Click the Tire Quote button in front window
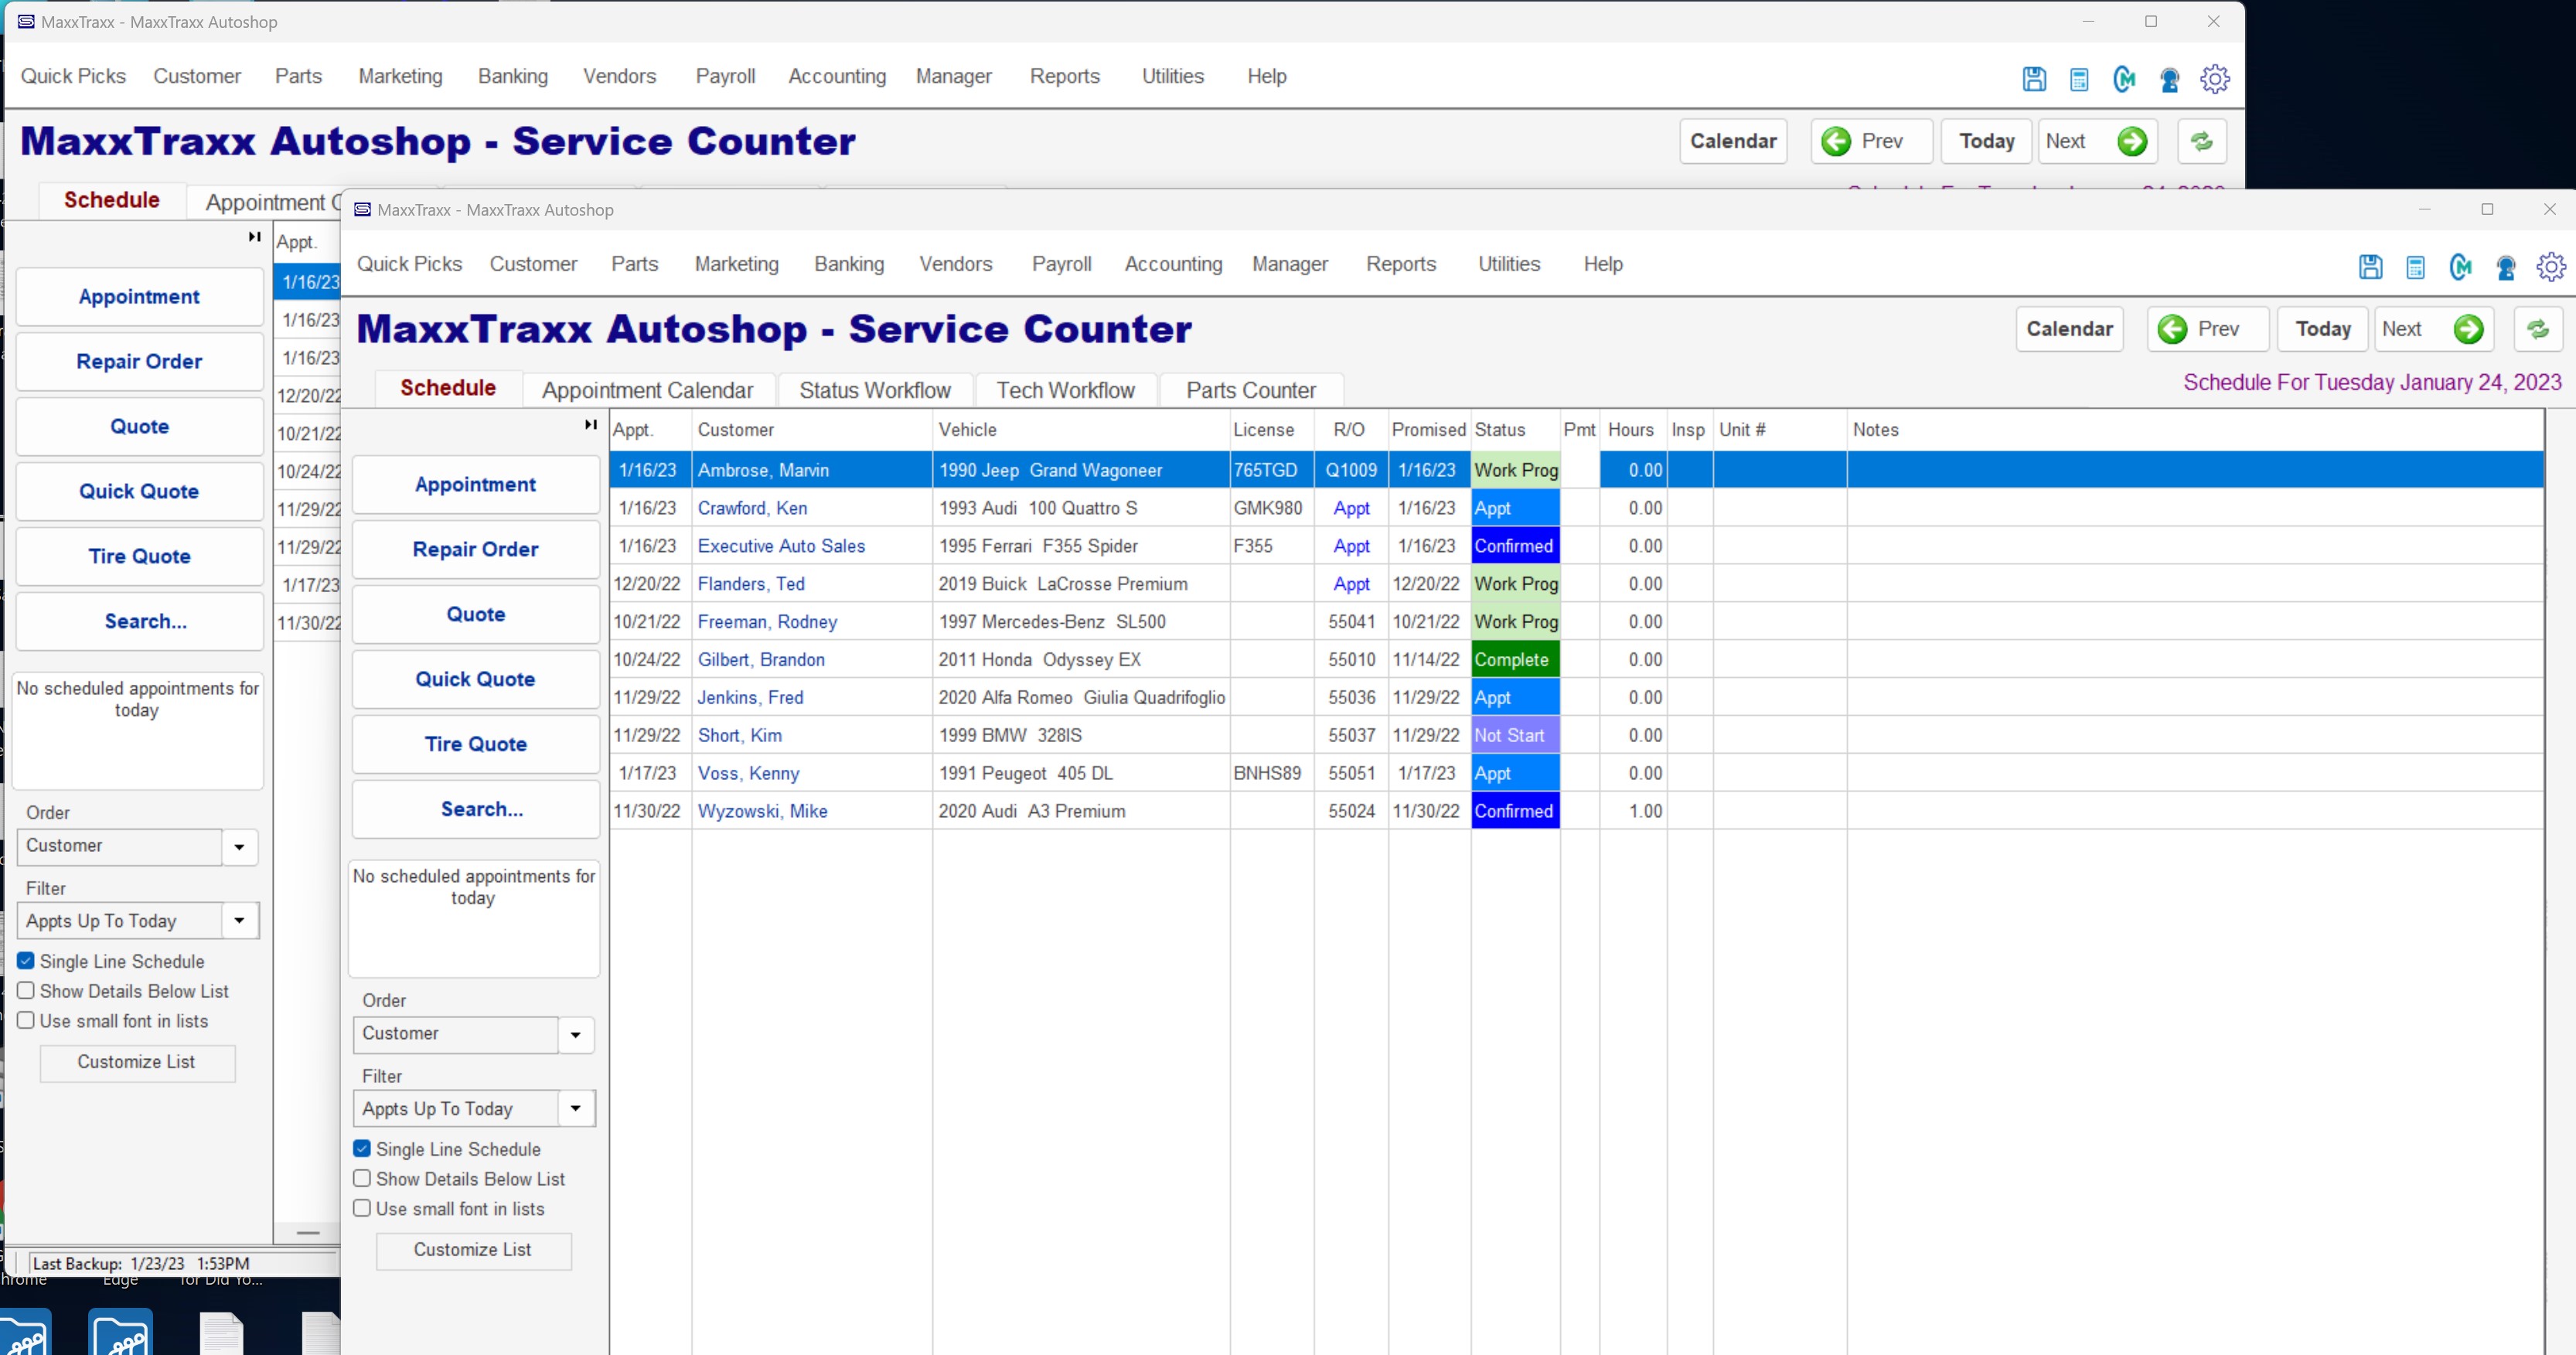The height and width of the screenshot is (1355, 2576). point(475,744)
